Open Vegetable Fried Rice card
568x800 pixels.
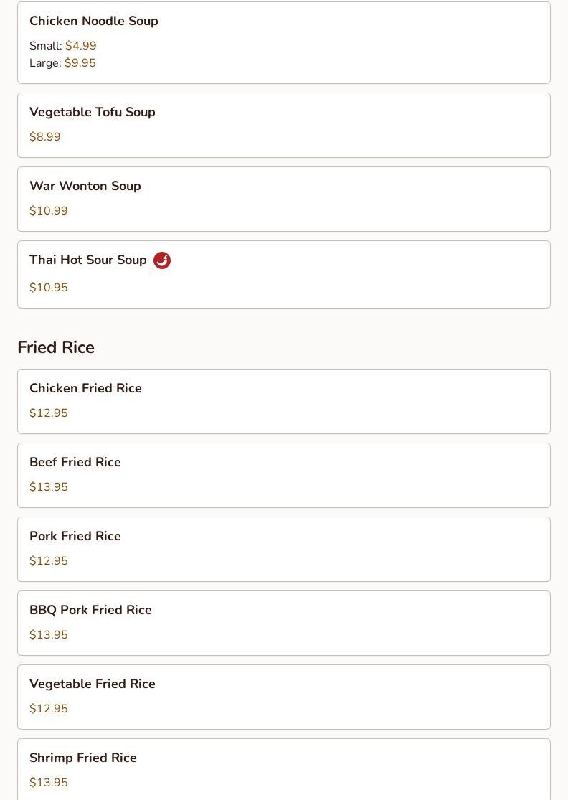(x=93, y=684)
